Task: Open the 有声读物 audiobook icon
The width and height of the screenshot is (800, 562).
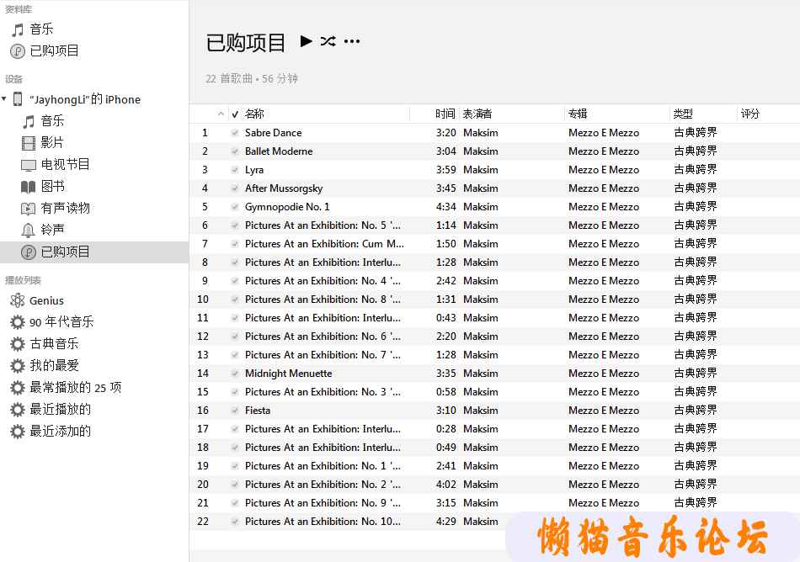Action: [x=29, y=209]
